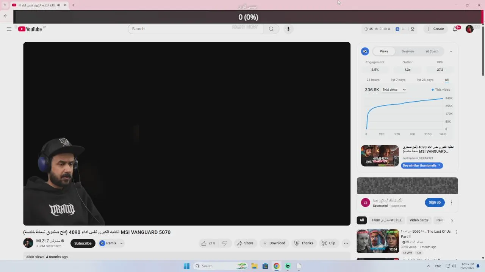The height and width of the screenshot is (272, 485).
Task: Click the vidIQ round logo in panel
Action: (x=365, y=51)
